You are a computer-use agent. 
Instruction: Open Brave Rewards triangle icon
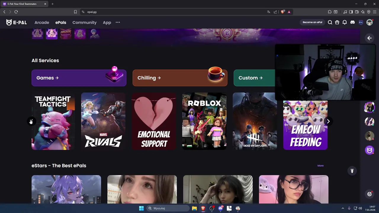coord(289,12)
